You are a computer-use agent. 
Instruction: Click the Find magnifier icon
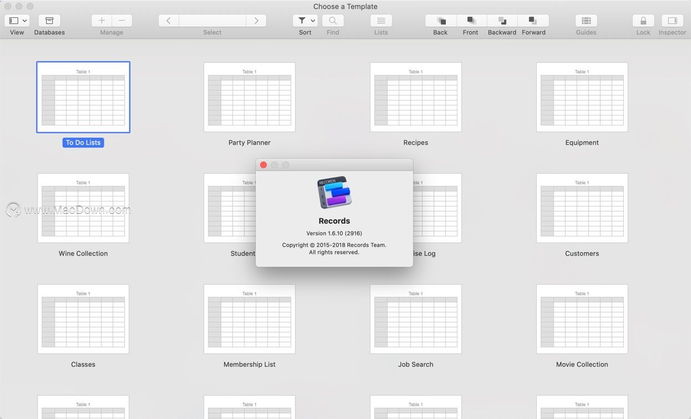(x=333, y=21)
